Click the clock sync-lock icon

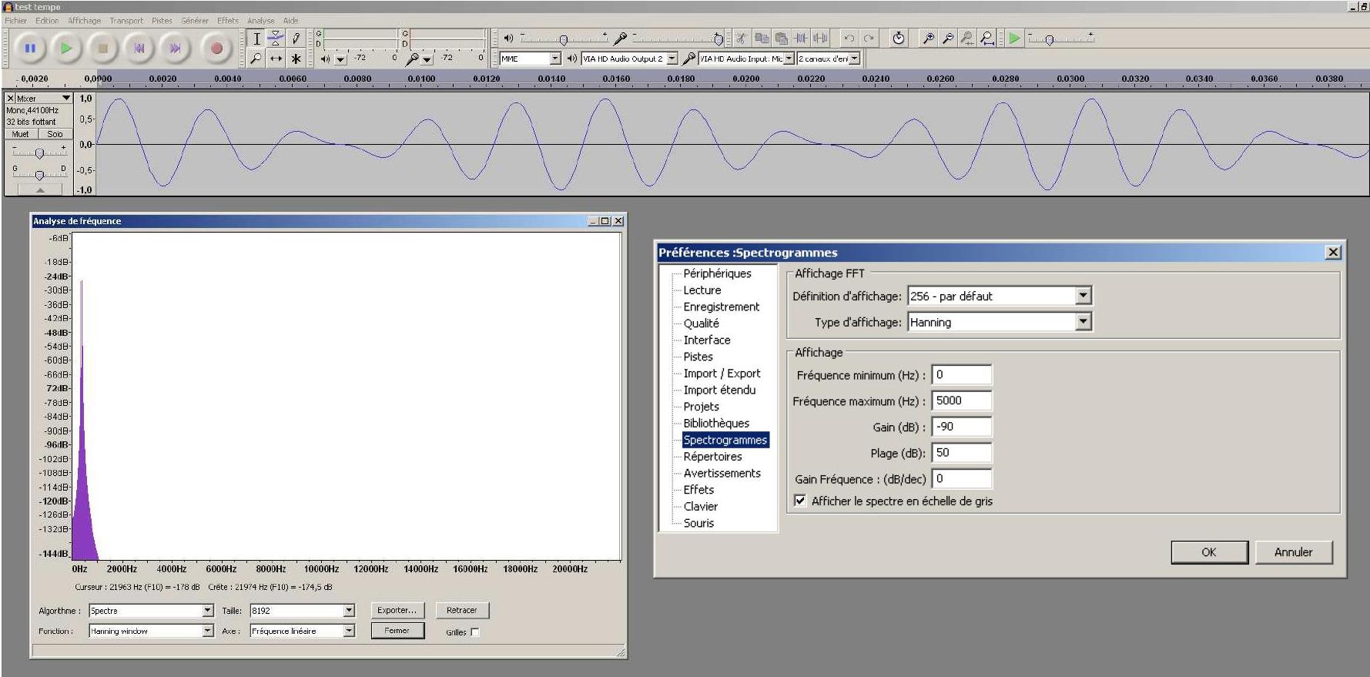[x=899, y=38]
